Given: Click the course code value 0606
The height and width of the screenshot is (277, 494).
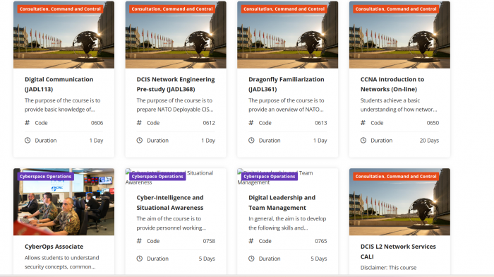Looking at the screenshot, I should tap(97, 123).
